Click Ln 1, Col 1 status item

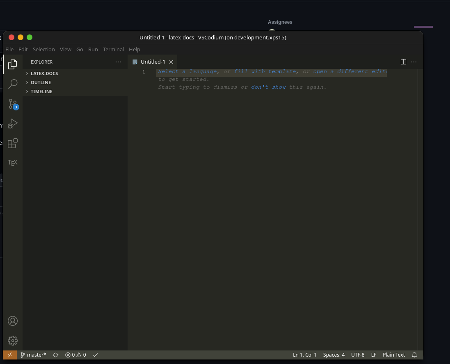point(304,355)
